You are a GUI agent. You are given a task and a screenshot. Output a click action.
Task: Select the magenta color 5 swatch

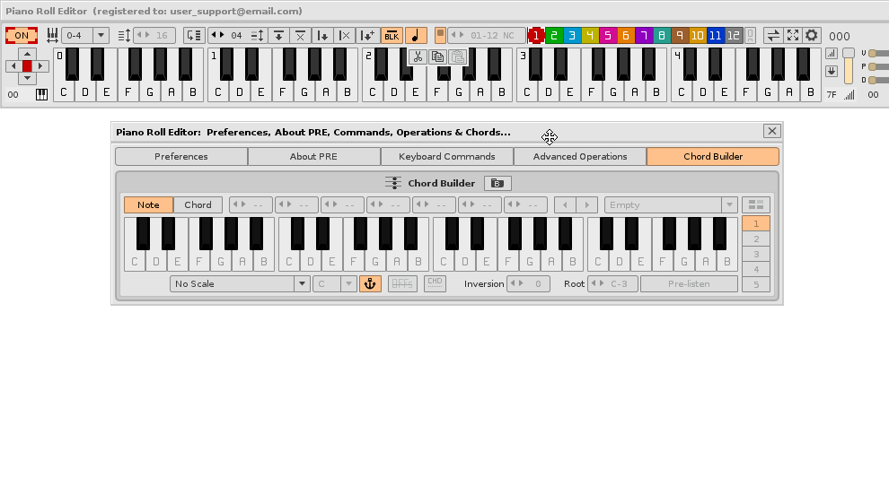click(x=607, y=36)
